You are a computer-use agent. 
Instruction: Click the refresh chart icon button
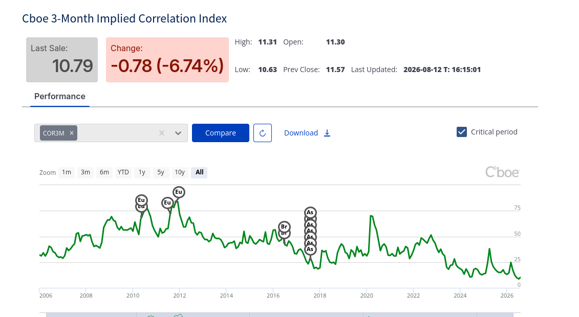(x=263, y=133)
